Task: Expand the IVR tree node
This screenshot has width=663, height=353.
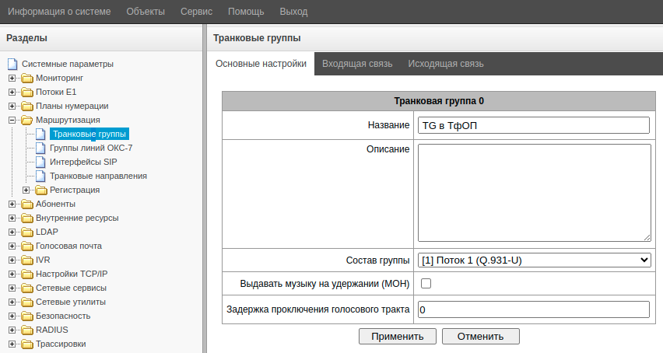Action: pos(12,260)
